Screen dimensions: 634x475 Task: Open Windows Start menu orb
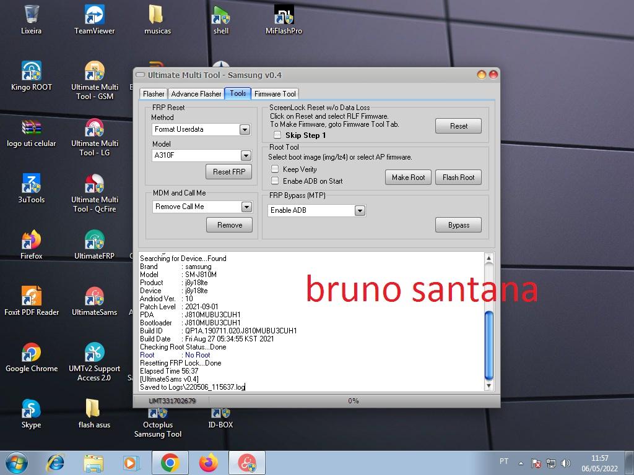(17, 463)
